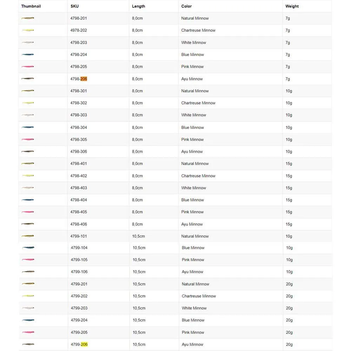Click the Length column header
Viewport: 351px width, 351px height.
[x=138, y=6]
